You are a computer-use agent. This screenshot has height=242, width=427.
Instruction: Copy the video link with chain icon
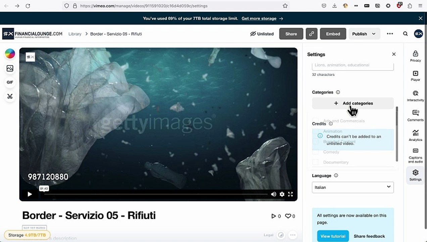click(312, 34)
